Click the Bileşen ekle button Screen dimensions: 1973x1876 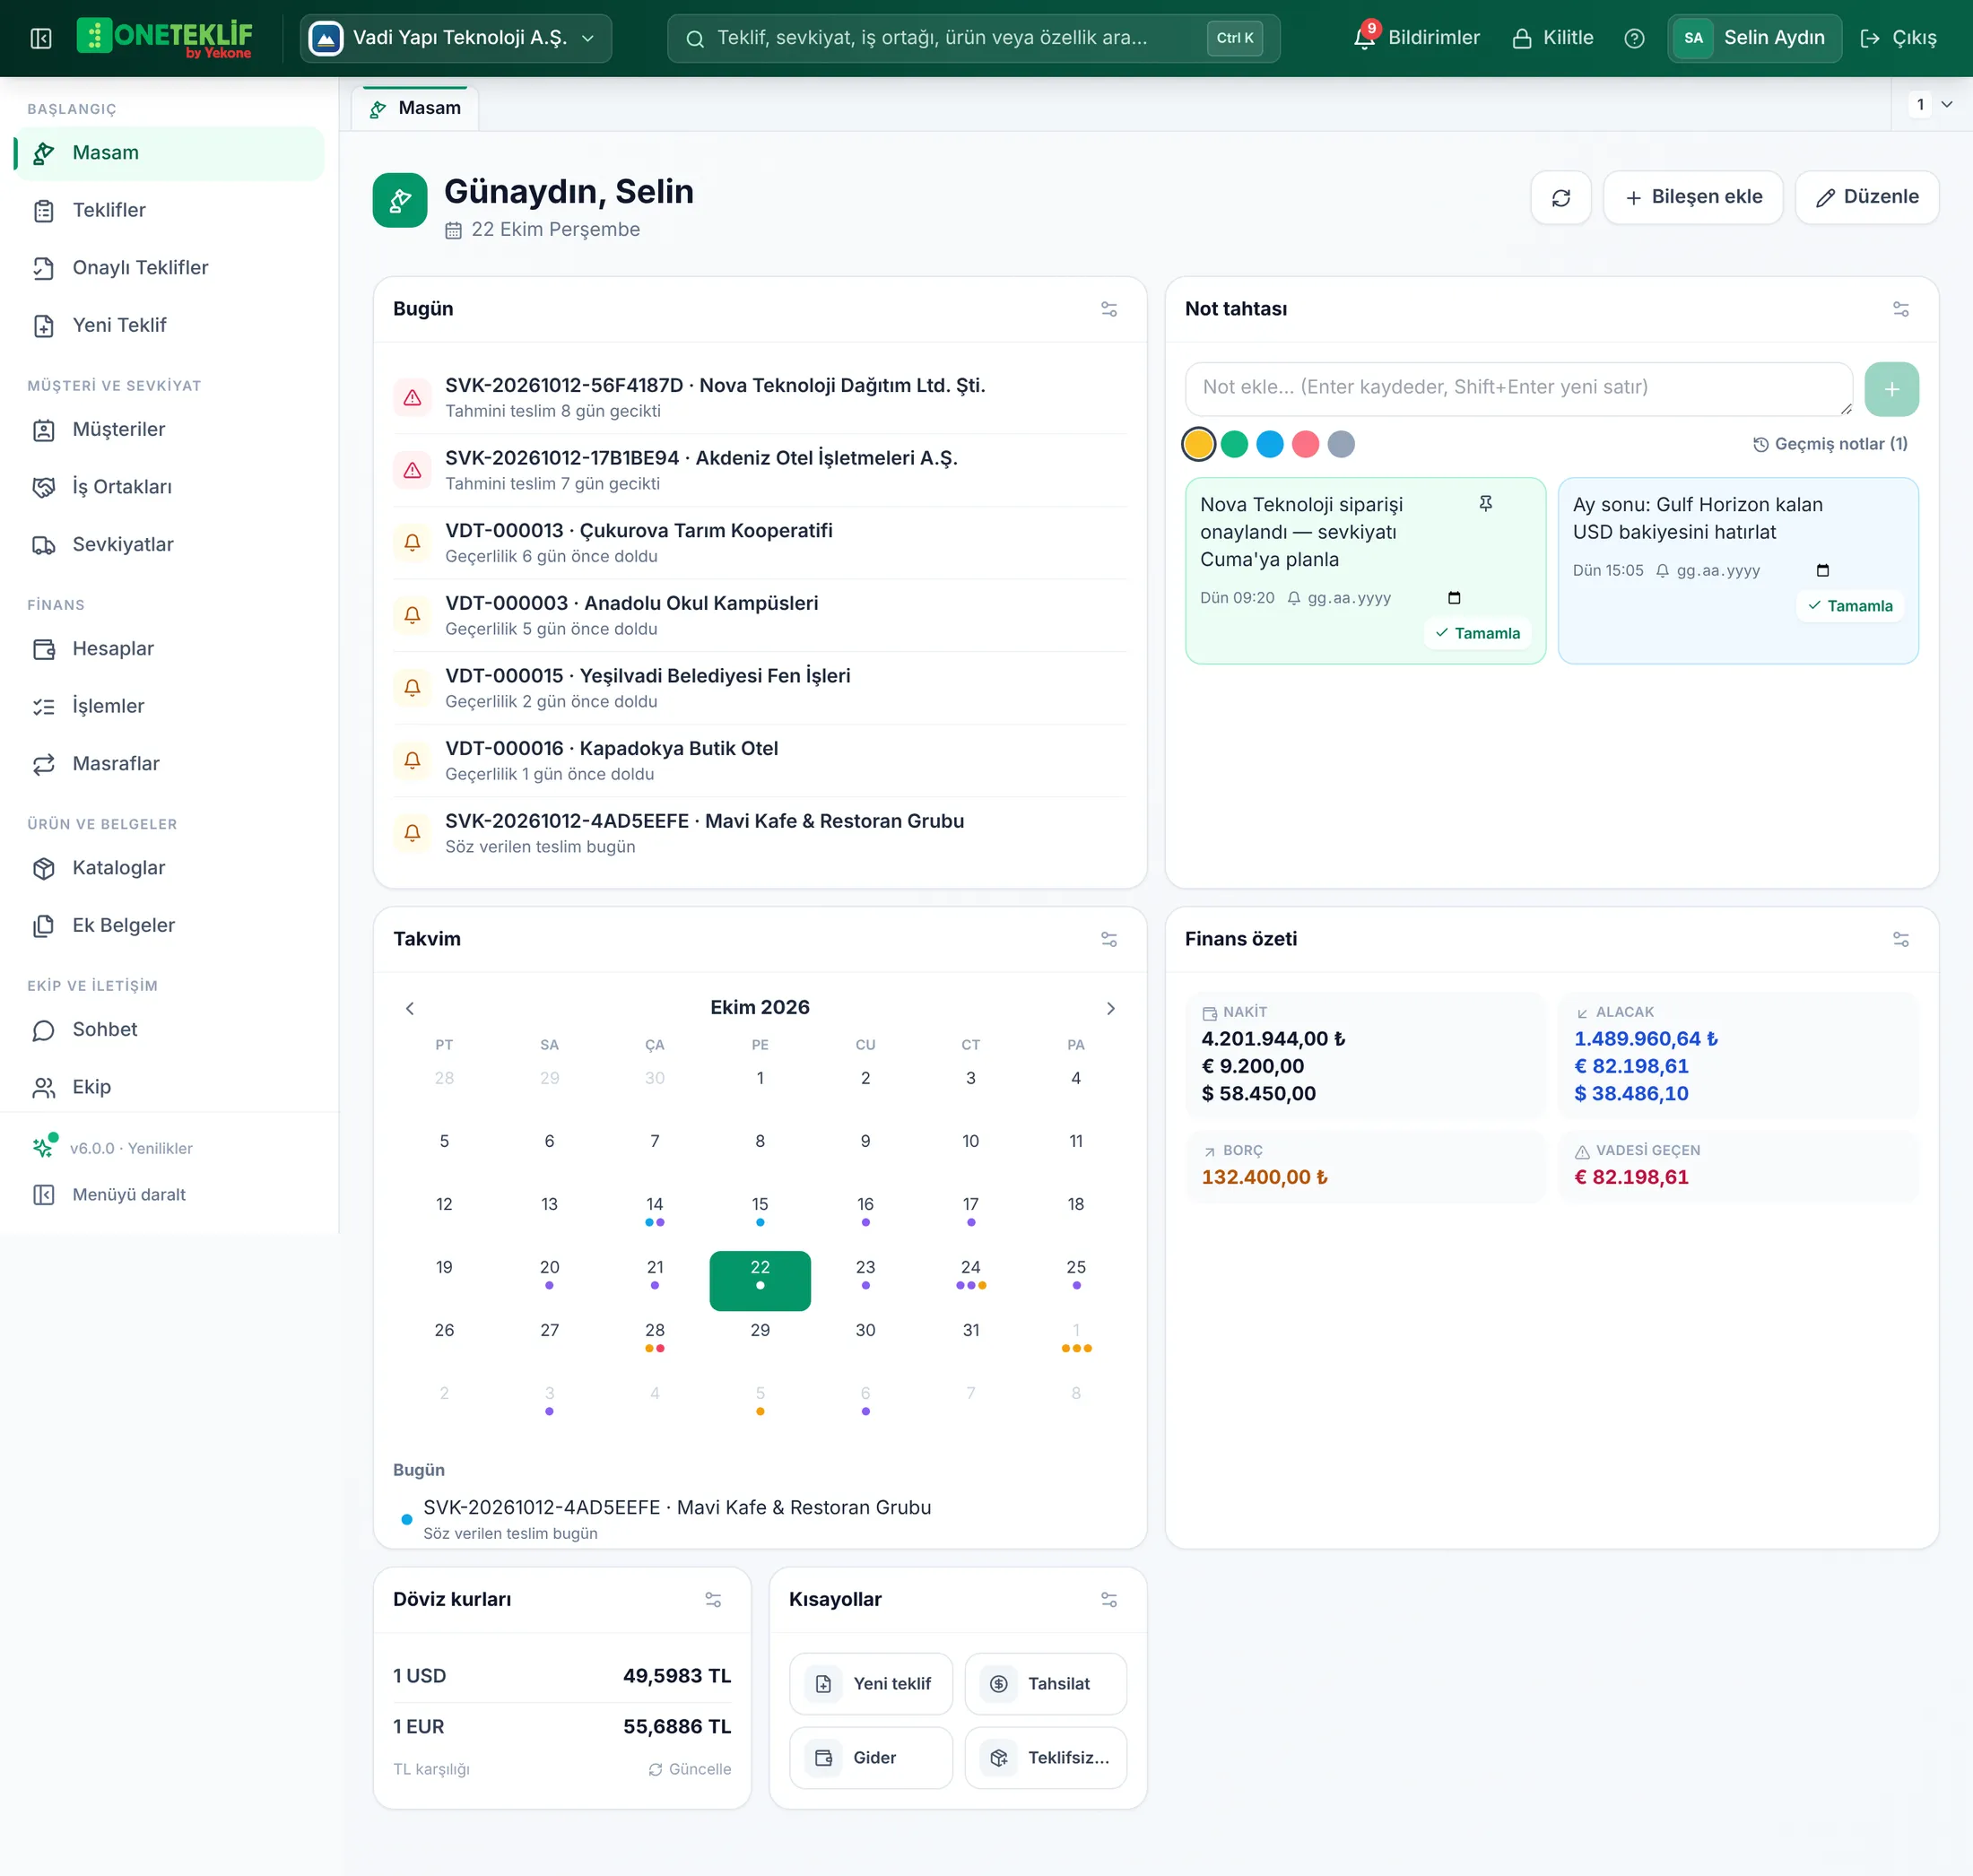point(1693,197)
